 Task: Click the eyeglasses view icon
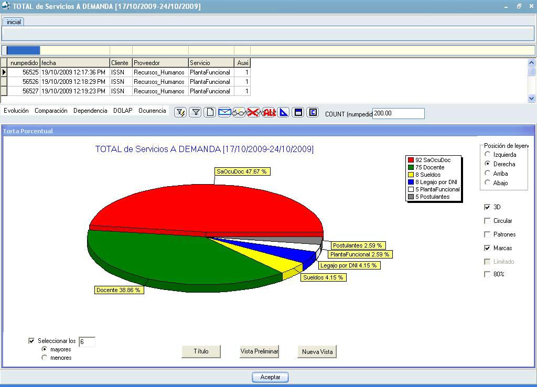point(239,112)
